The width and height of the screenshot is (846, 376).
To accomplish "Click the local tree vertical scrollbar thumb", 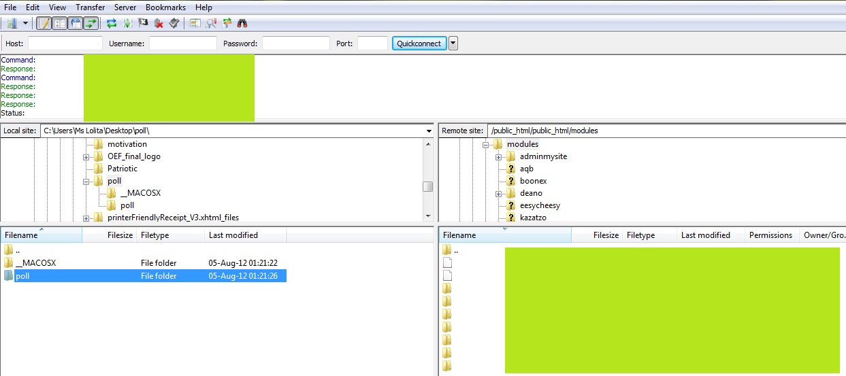I will coord(427,187).
